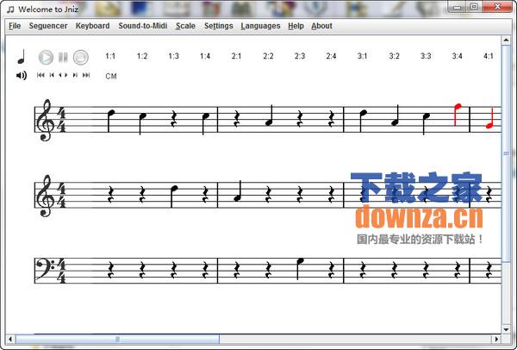Go to previous measure icon

pyautogui.click(x=52, y=75)
